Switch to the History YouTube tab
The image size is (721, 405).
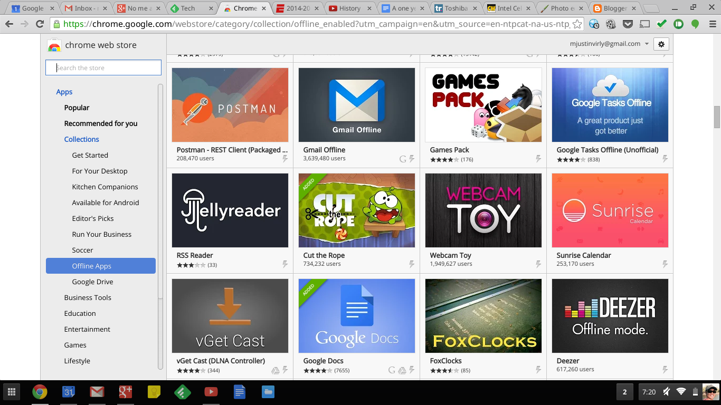349,8
